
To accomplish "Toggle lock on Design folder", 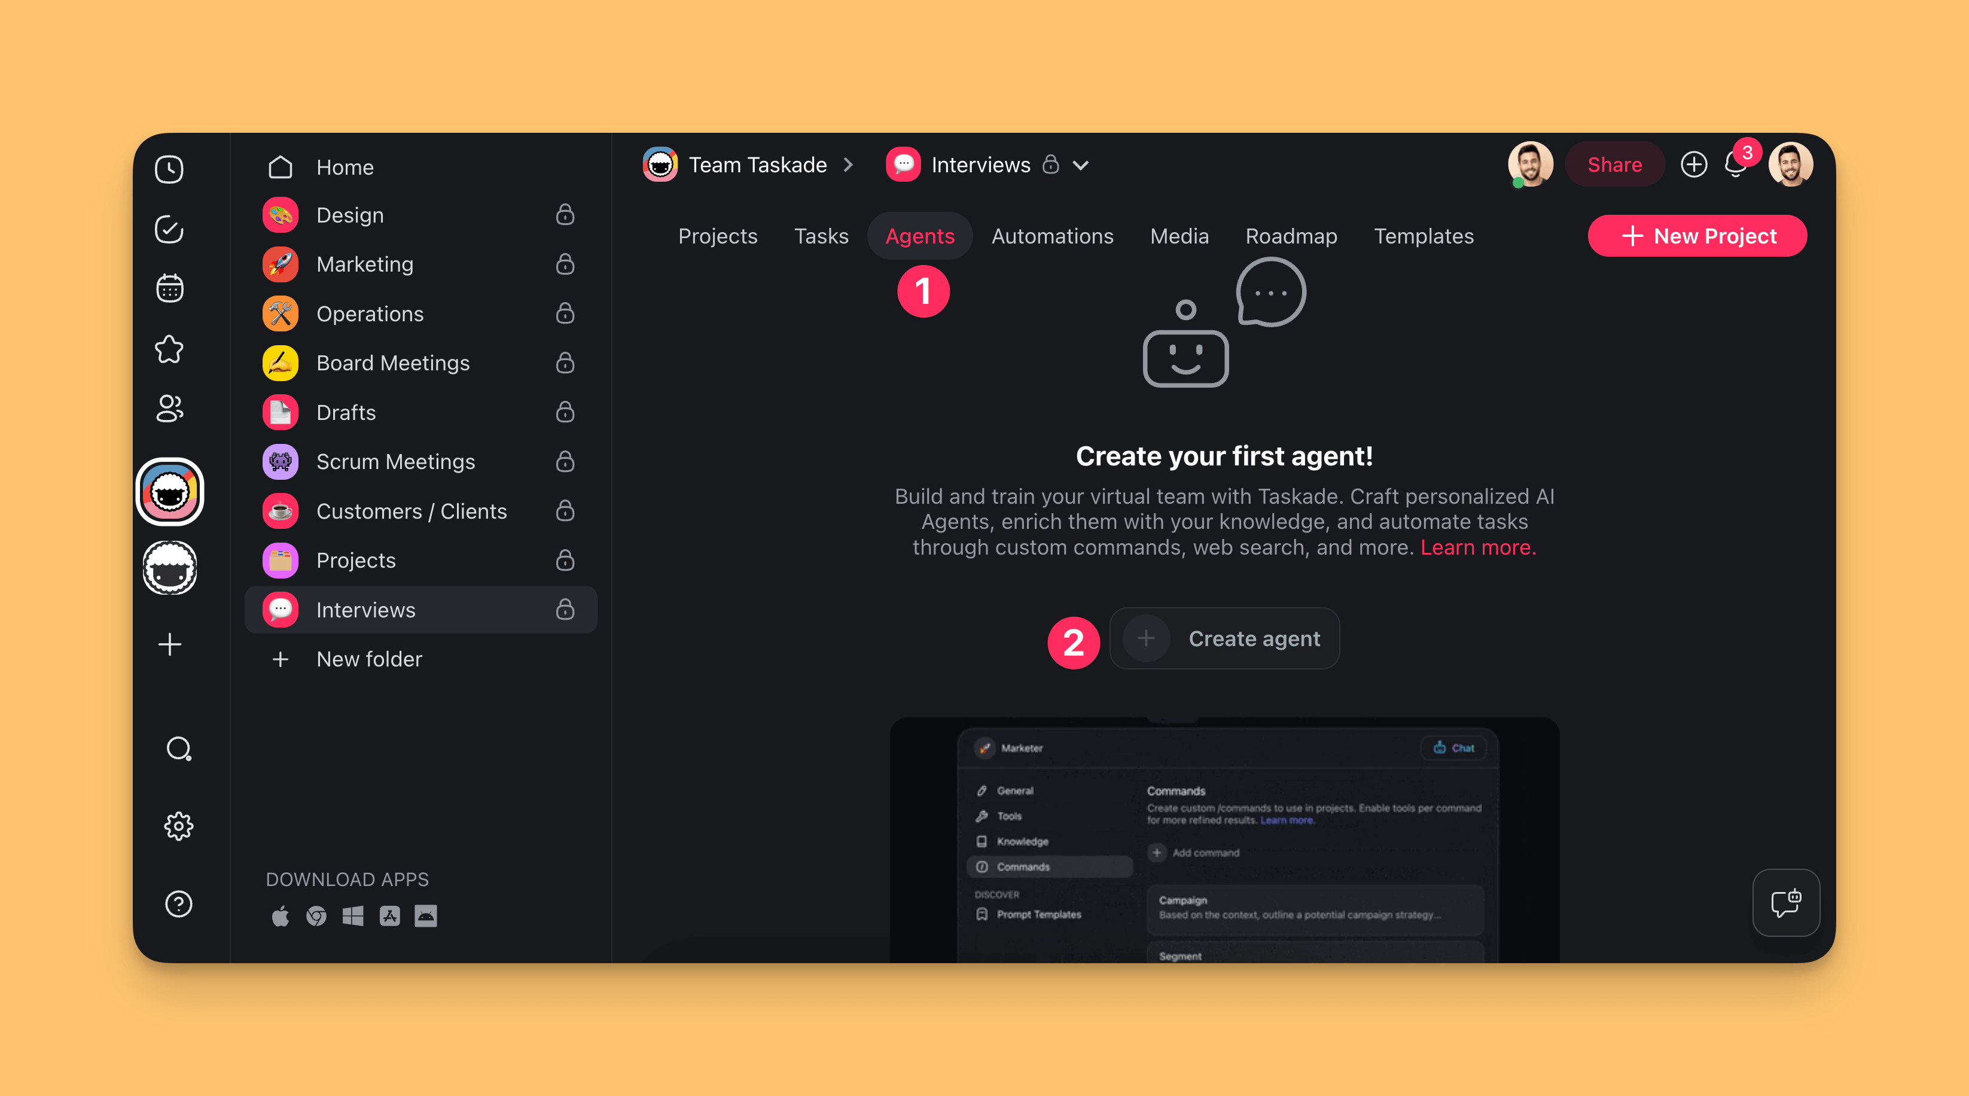I will pyautogui.click(x=565, y=215).
